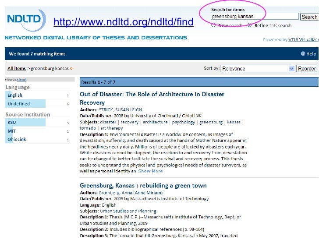Click the art therapy subject link
The image size is (319, 239).
(111, 128)
